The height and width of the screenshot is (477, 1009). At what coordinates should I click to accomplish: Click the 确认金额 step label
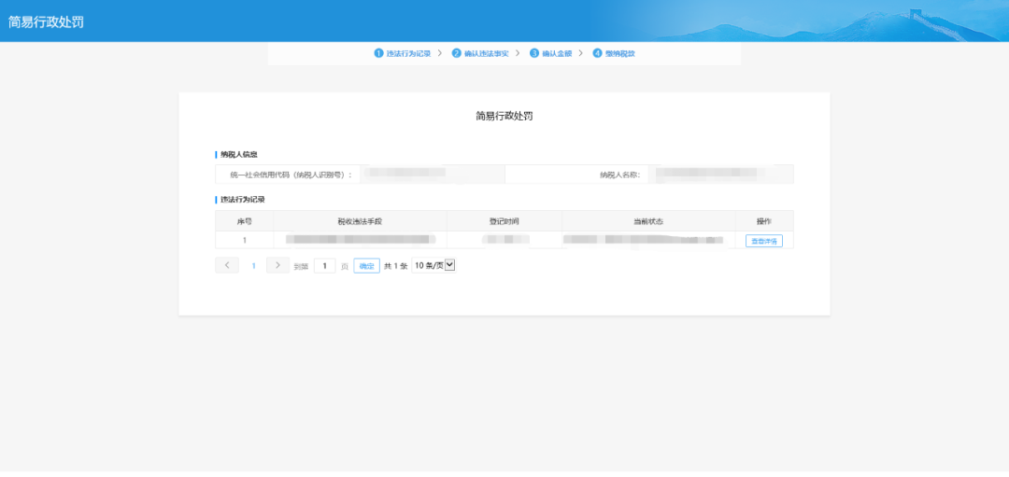pos(557,53)
